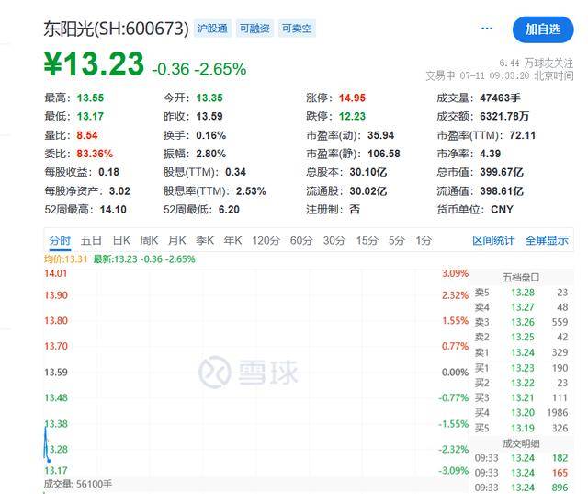Click the 52周最低 value 6.20
The width and height of the screenshot is (588, 494).
click(229, 210)
